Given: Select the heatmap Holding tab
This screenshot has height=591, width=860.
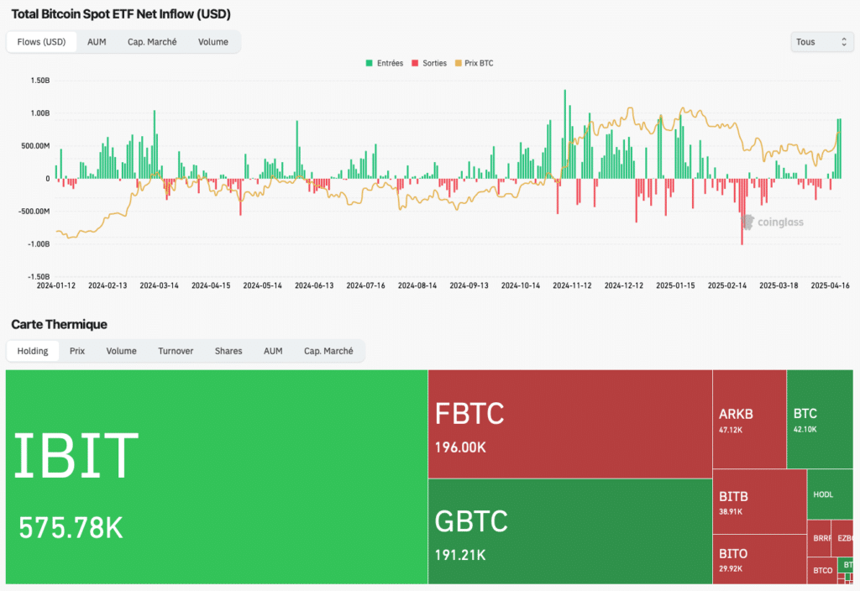Looking at the screenshot, I should tap(33, 351).
